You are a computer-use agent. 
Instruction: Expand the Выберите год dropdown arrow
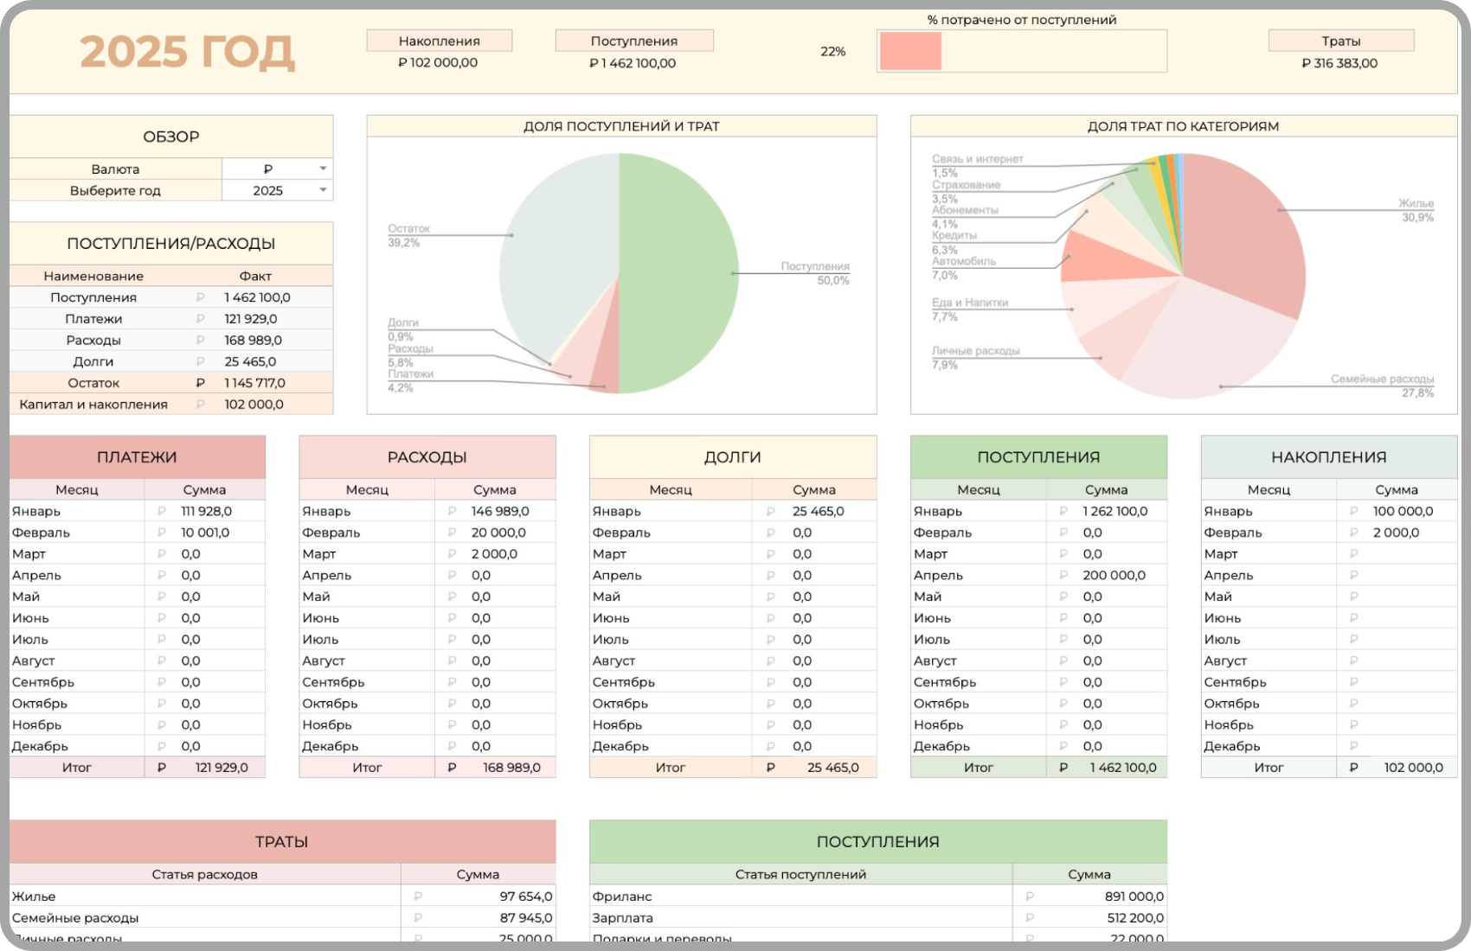coord(323,190)
